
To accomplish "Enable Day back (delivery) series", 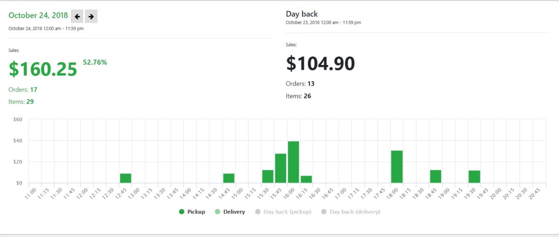I will coord(351,212).
